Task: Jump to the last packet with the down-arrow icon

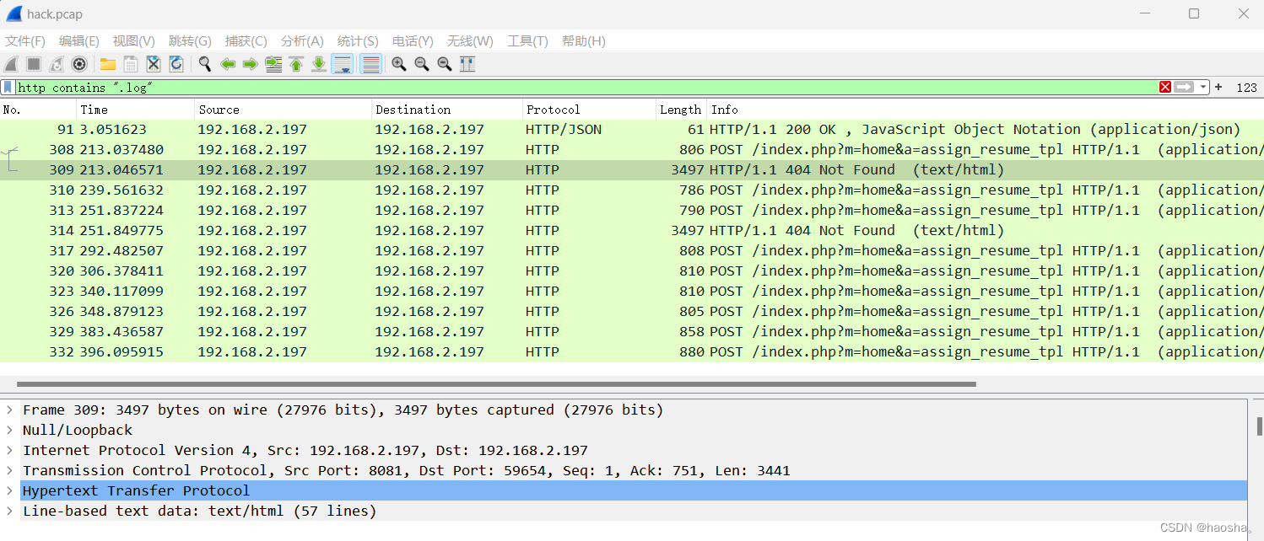Action: click(x=319, y=64)
